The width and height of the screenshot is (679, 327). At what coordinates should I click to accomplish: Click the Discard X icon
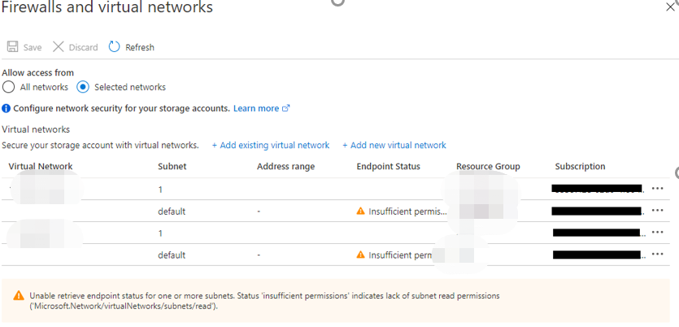click(x=59, y=47)
